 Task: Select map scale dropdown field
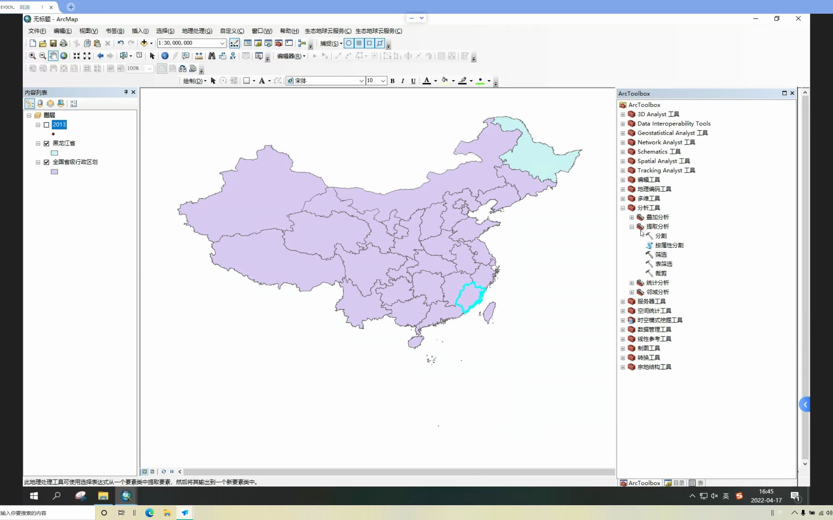coord(189,43)
